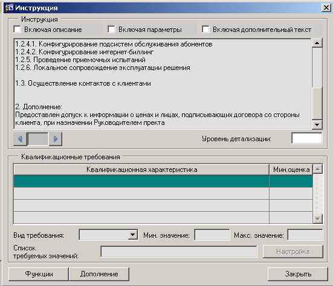Click the Функции button
Screen dimensions: 333x286
(x=39, y=274)
